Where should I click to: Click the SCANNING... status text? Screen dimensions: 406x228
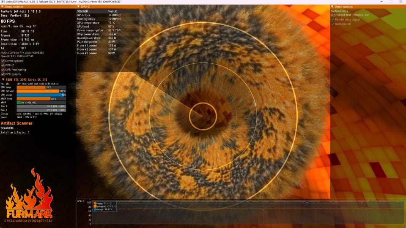pos(9,128)
